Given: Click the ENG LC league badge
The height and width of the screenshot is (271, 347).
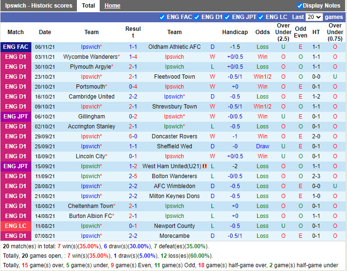Looking at the screenshot, I should [x=16, y=226].
